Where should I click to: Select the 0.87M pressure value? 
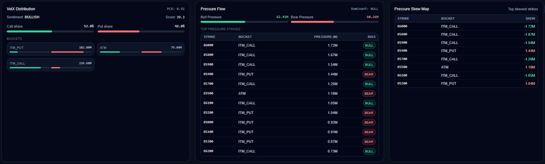click(332, 141)
